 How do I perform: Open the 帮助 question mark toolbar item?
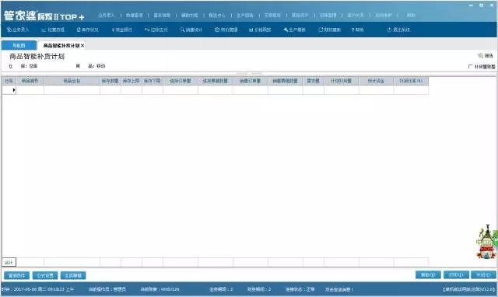[x=357, y=30]
